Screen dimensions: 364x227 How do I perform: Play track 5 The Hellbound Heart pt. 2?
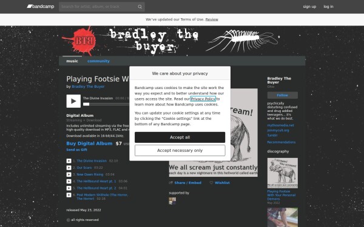pos(69,188)
